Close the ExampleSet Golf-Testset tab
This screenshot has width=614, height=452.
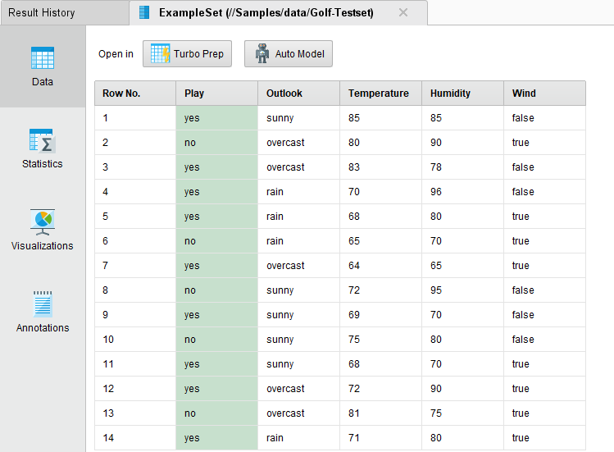tap(403, 13)
